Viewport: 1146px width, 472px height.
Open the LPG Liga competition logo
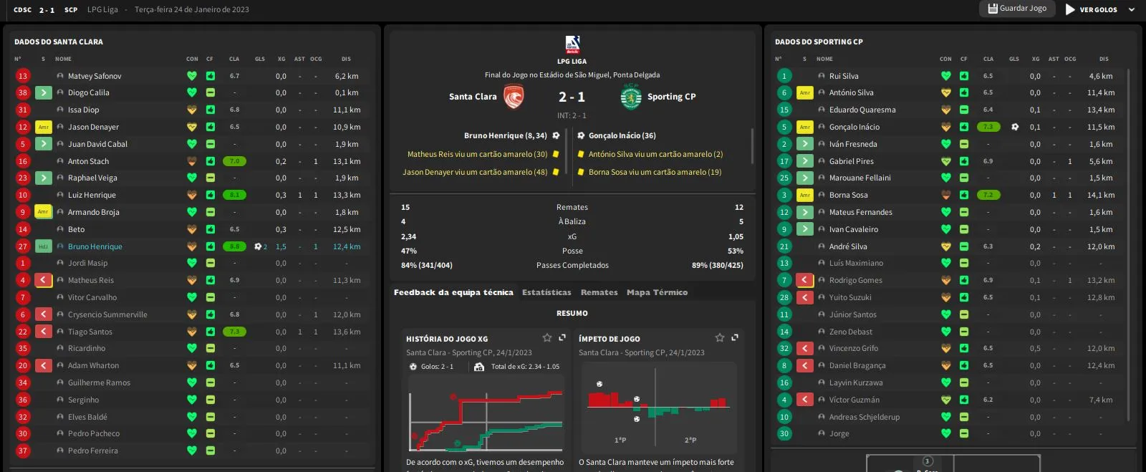click(x=572, y=44)
